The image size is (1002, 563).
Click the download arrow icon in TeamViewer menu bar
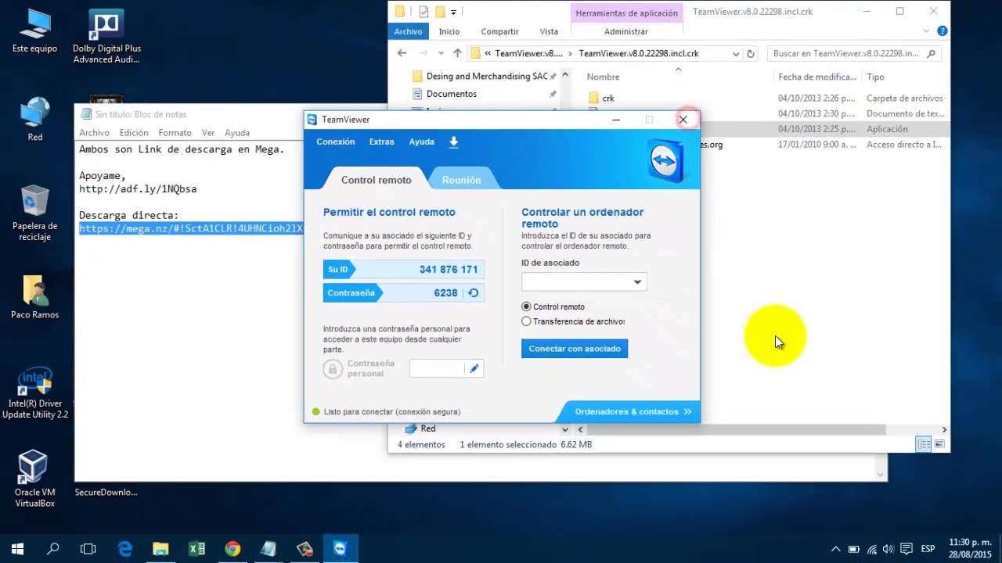click(x=453, y=142)
